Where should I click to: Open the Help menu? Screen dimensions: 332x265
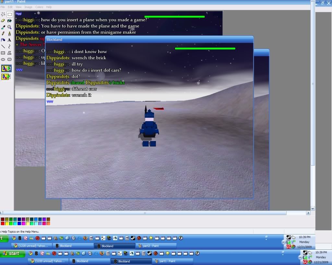pos(49,7)
